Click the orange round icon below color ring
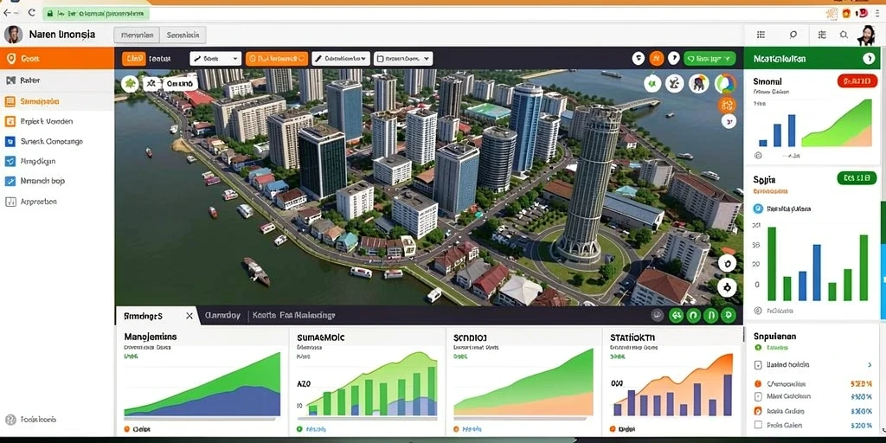886x443 pixels. coord(727,105)
